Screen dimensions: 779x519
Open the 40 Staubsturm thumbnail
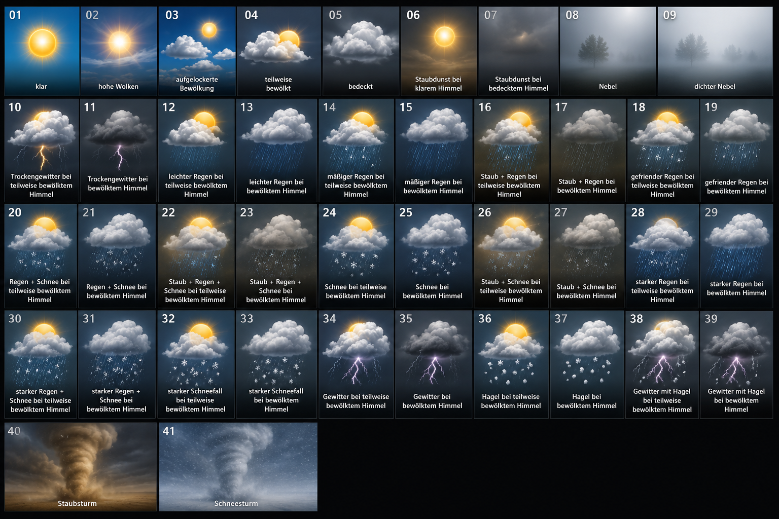pos(81,467)
